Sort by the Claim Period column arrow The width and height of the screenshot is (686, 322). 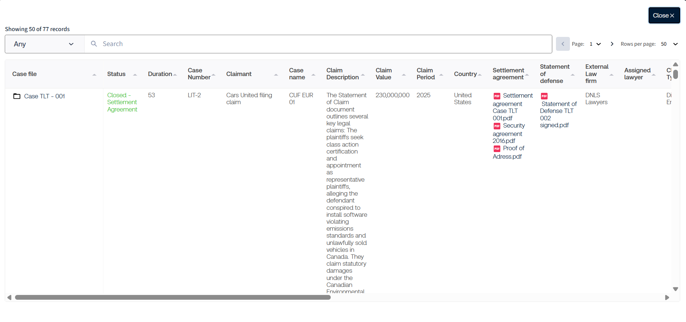(x=441, y=75)
